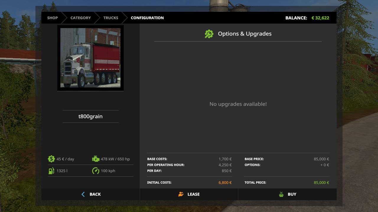Screen dimensions: 378x212
Task: Go to the Shop breadcrumb
Action: click(x=53, y=18)
